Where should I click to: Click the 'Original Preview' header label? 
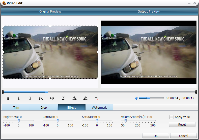click(50, 12)
